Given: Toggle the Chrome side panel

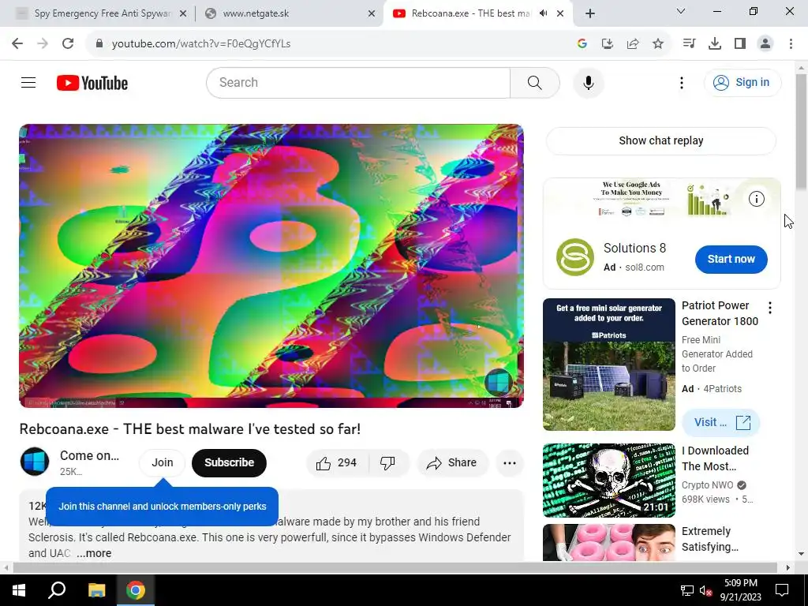Looking at the screenshot, I should click(x=740, y=44).
